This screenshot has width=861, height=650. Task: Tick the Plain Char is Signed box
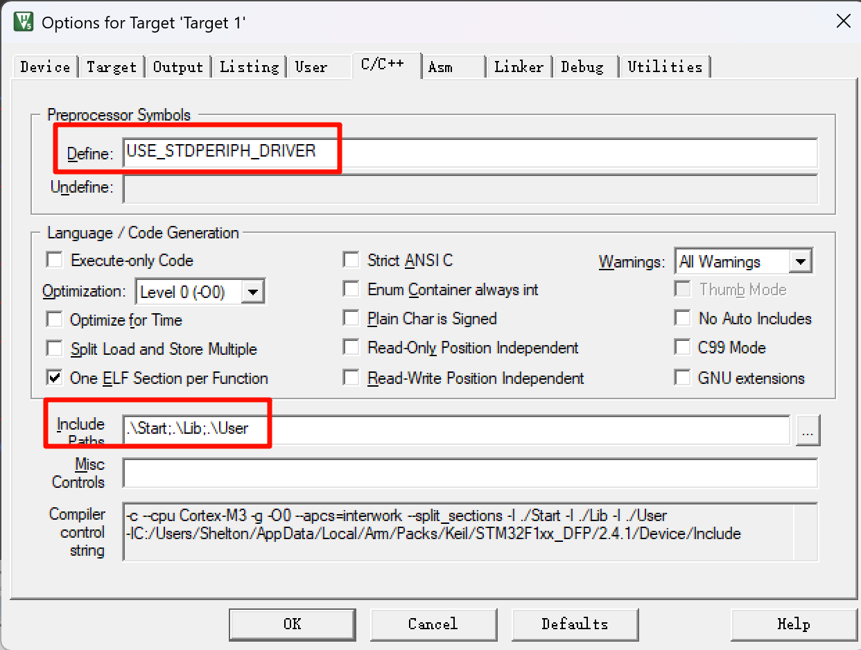352,319
